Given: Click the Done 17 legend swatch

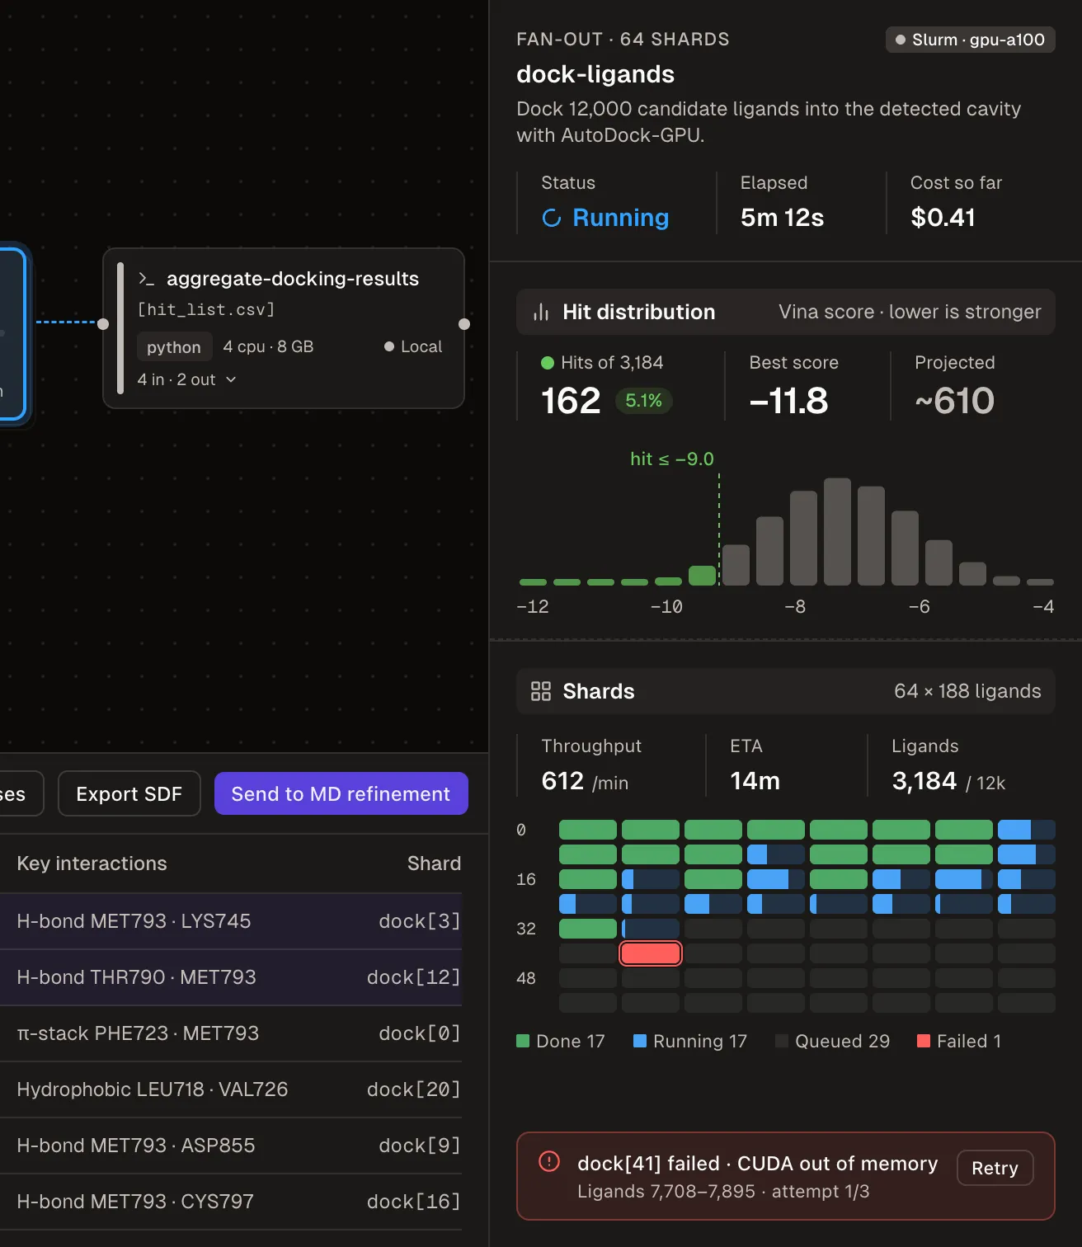Looking at the screenshot, I should (523, 1041).
